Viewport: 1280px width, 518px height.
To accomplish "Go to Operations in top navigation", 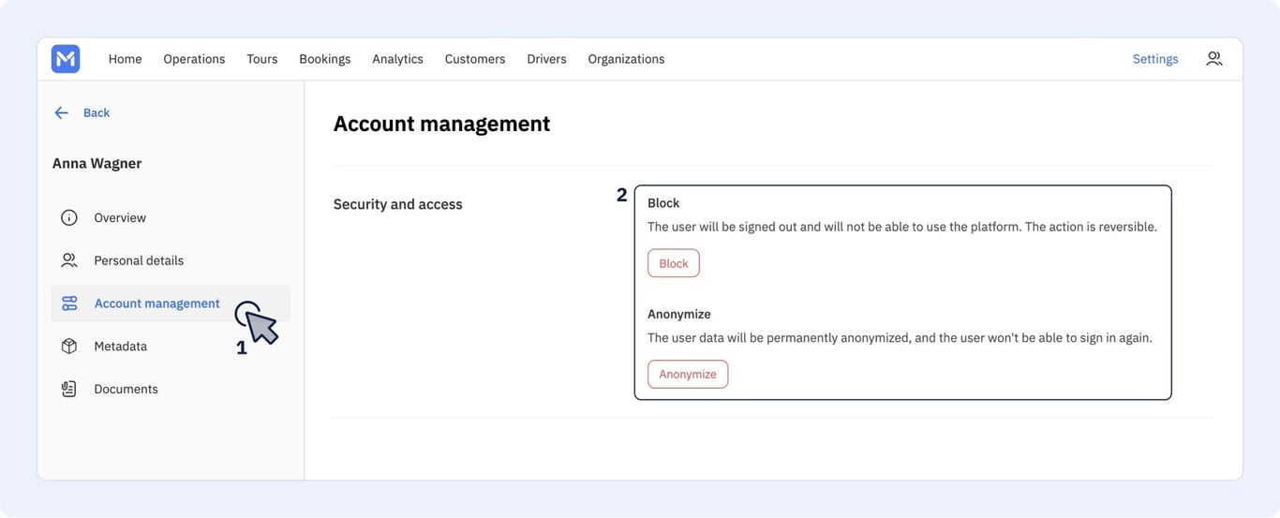I will point(194,59).
